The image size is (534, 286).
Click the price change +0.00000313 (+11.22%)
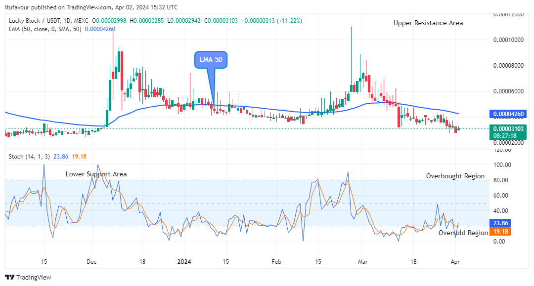(272, 21)
